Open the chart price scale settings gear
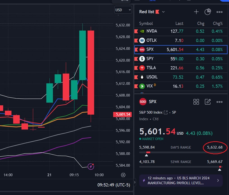 click(x=123, y=175)
